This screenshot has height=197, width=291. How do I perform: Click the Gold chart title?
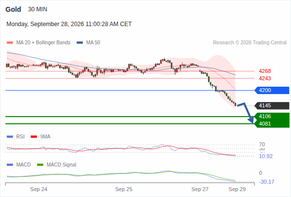coord(13,9)
